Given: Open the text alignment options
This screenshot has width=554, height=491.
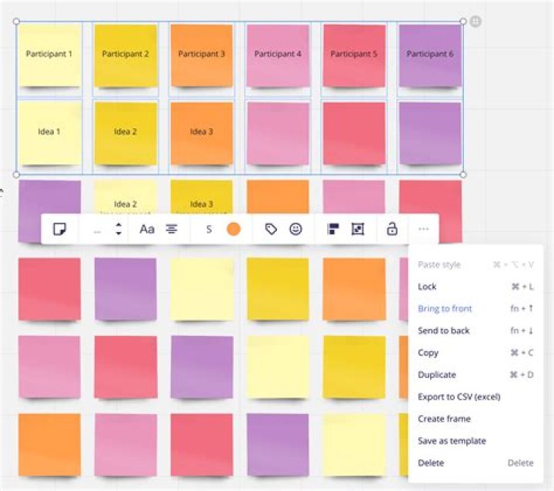Looking at the screenshot, I should click(x=172, y=229).
